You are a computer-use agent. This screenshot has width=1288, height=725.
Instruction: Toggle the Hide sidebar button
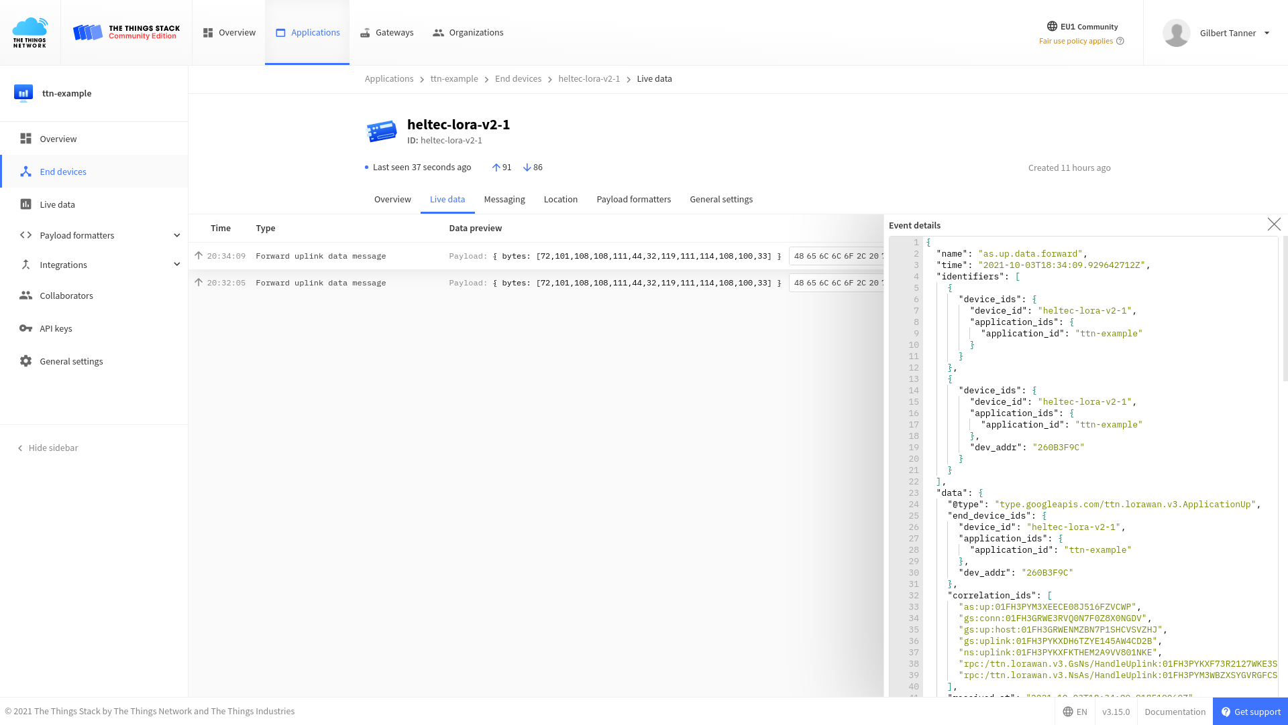coord(47,448)
